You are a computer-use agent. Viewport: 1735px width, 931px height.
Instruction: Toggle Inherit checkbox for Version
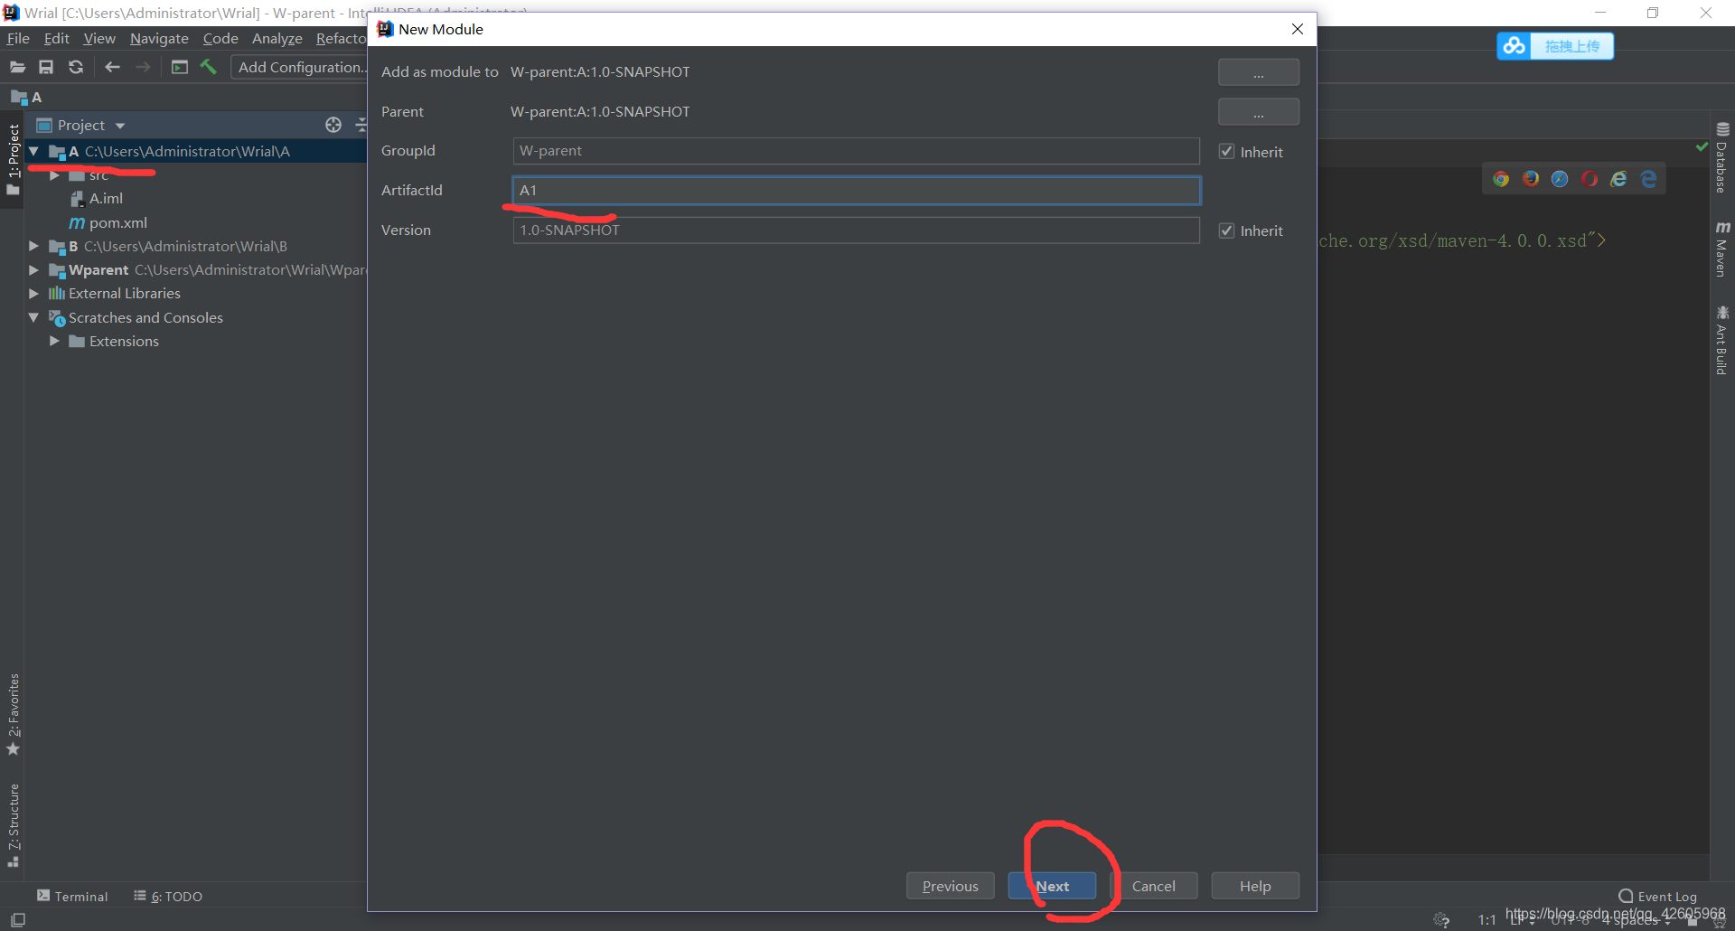pos(1226,230)
